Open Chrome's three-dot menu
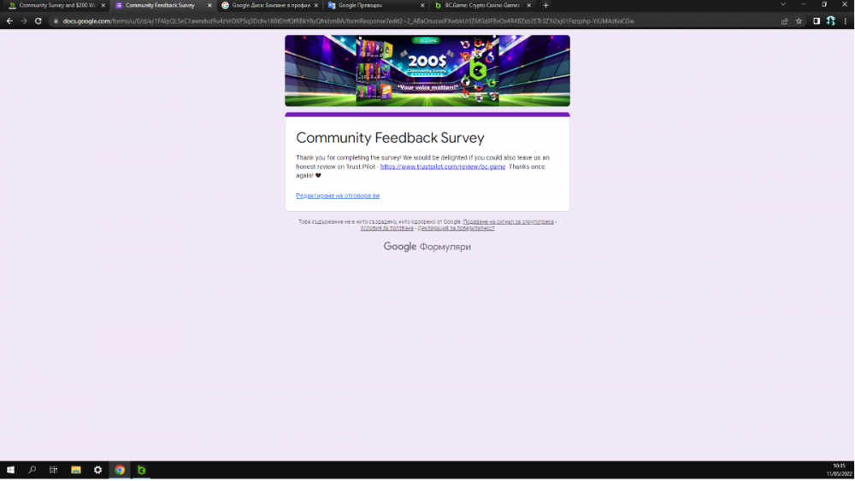 (846, 21)
